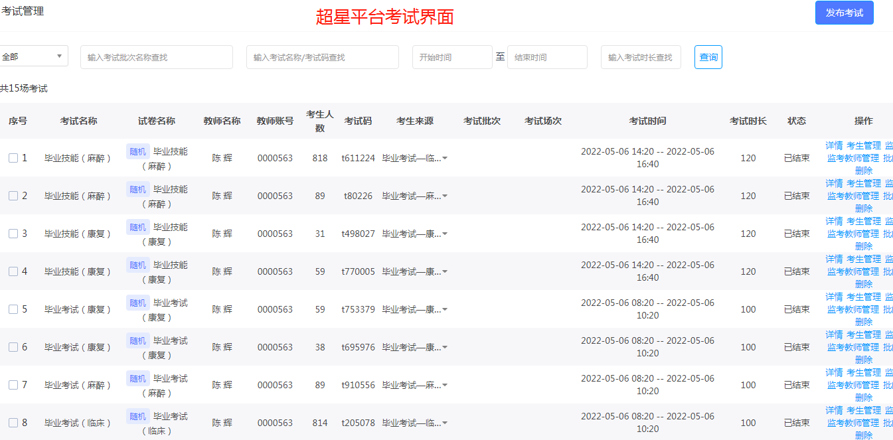Focus the 输入考试批次名称查找 input field
The height and width of the screenshot is (440, 893).
[157, 57]
